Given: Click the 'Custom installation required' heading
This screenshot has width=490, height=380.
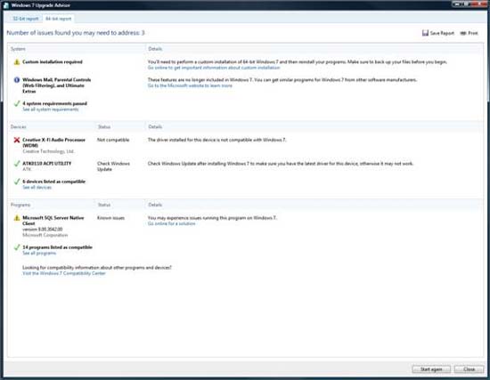Looking at the screenshot, I should (x=53, y=61).
